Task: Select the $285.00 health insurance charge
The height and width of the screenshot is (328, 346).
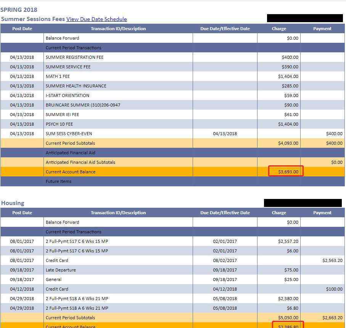Action: 290,86
